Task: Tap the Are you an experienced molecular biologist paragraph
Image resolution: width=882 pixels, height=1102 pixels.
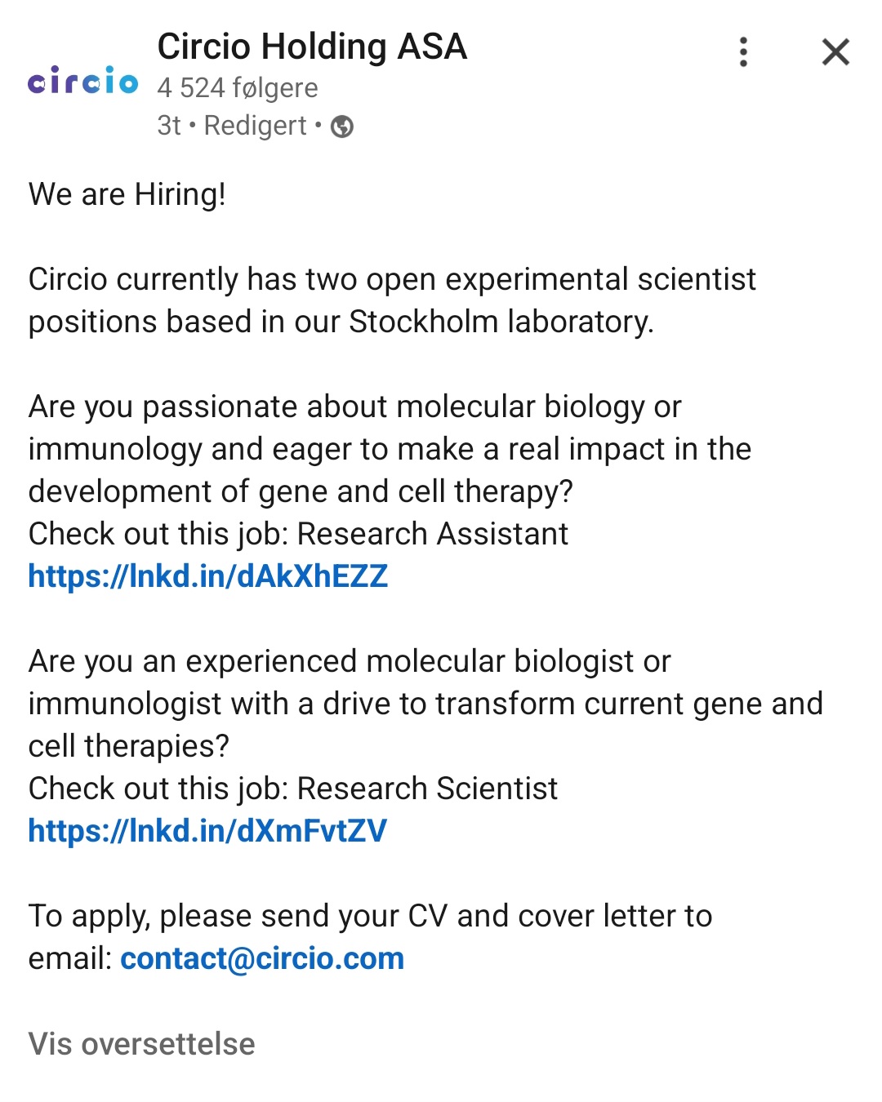Action: (x=425, y=704)
